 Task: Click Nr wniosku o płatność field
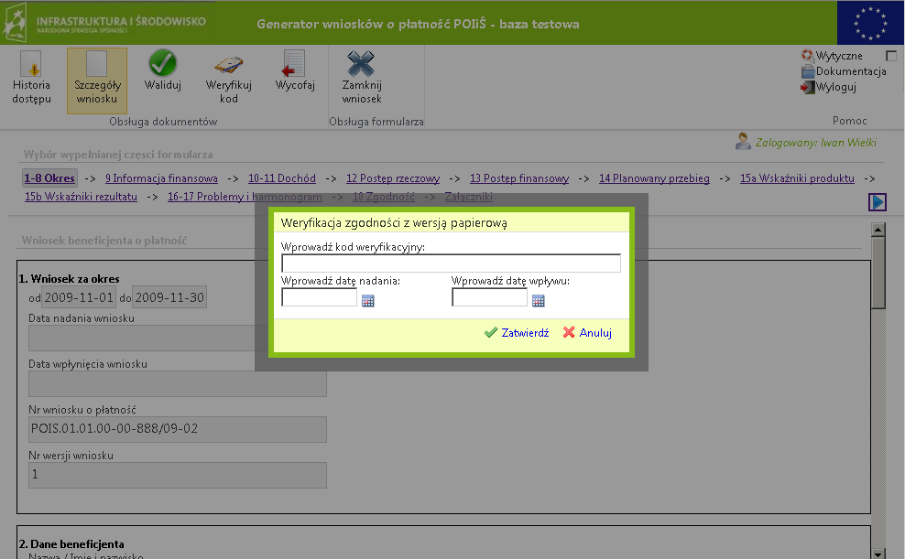(x=178, y=429)
